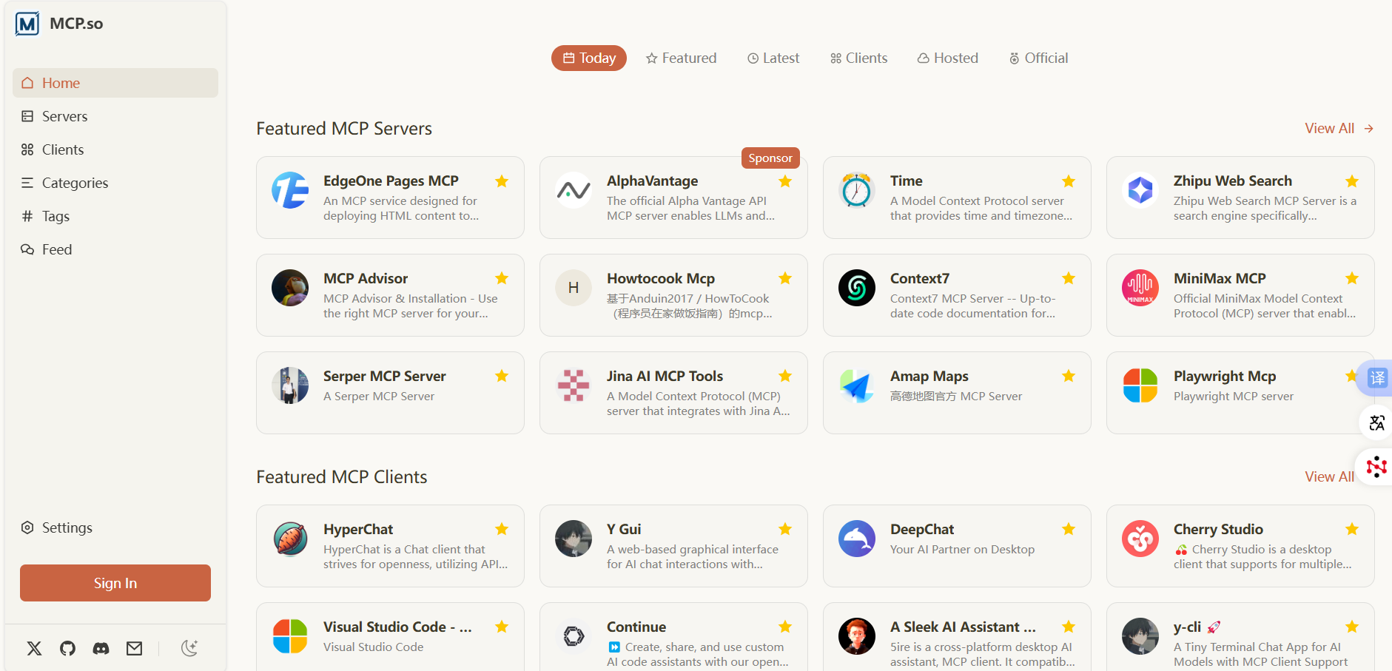This screenshot has height=671, width=1392.
Task: Open Feed in the sidebar
Action: [115, 249]
